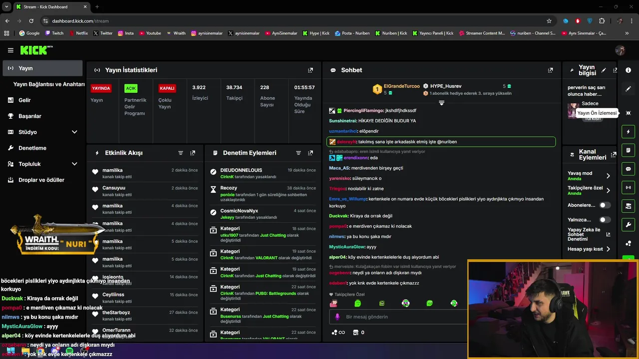Pop out the Etkinlik Akışı panel
This screenshot has width=639, height=359.
193,153
